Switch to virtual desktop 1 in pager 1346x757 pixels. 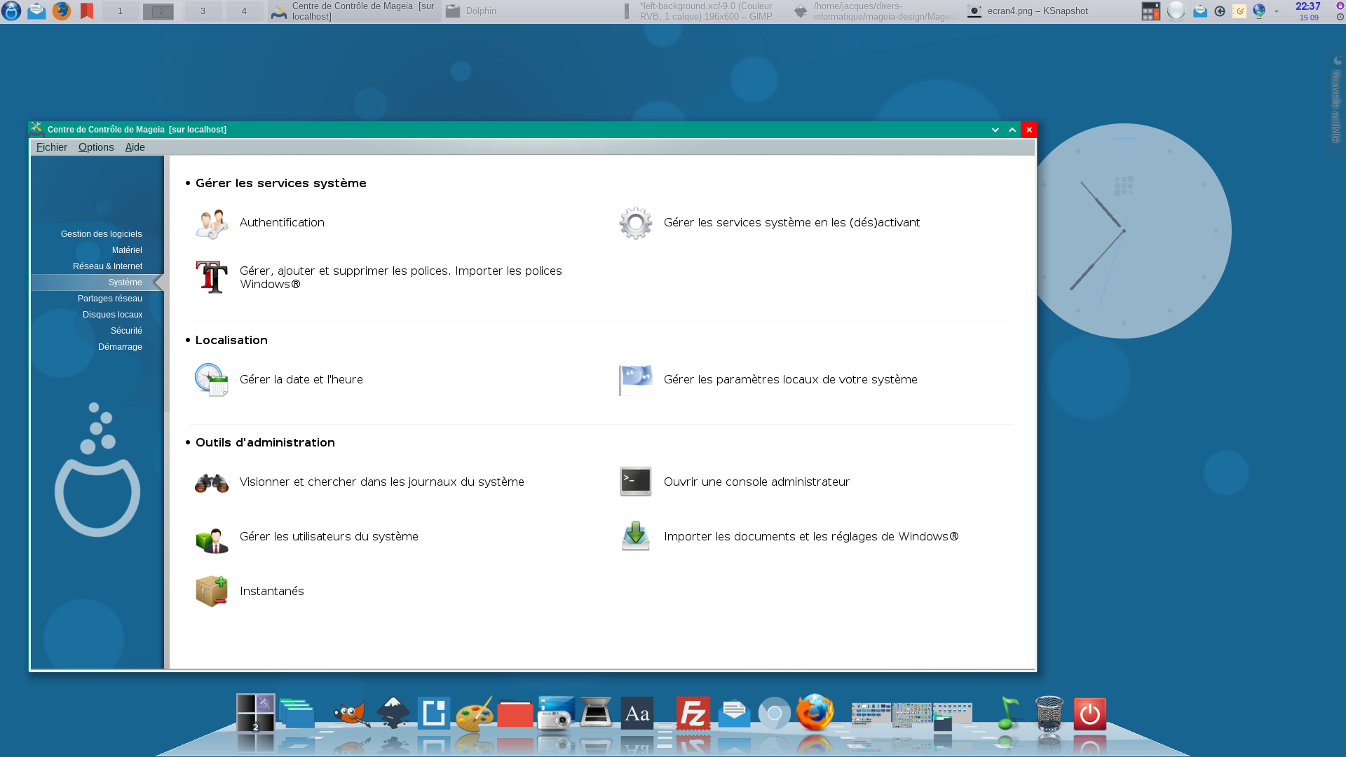tap(120, 11)
